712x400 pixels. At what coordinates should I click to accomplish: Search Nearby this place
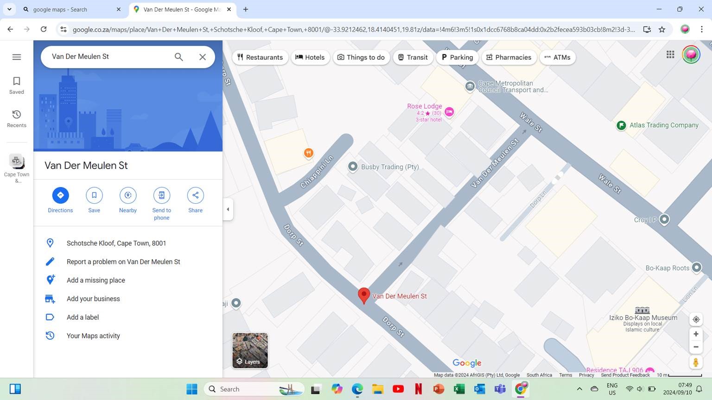point(128,200)
